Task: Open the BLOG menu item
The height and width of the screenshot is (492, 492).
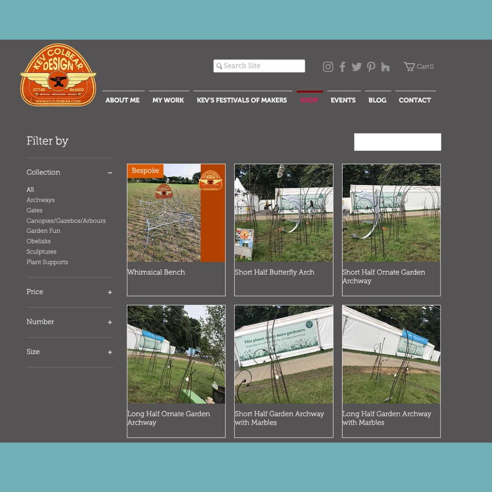Action: tap(377, 100)
